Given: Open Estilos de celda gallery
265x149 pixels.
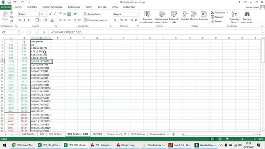Looking at the screenshot, I should tap(174, 17).
